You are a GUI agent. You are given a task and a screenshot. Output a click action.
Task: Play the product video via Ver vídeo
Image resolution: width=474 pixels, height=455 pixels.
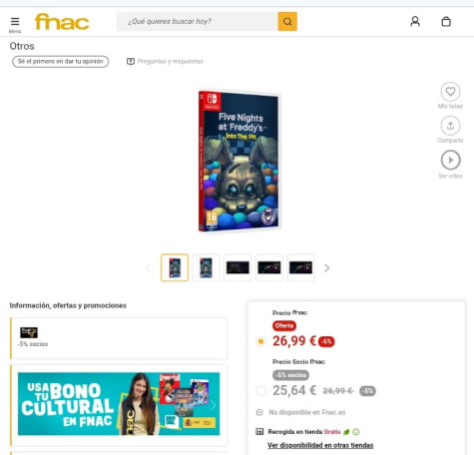tap(450, 160)
